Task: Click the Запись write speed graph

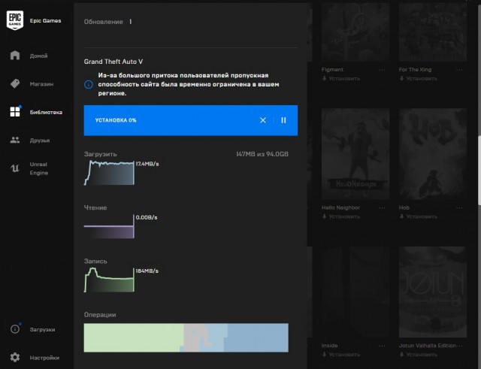Action: (109, 280)
